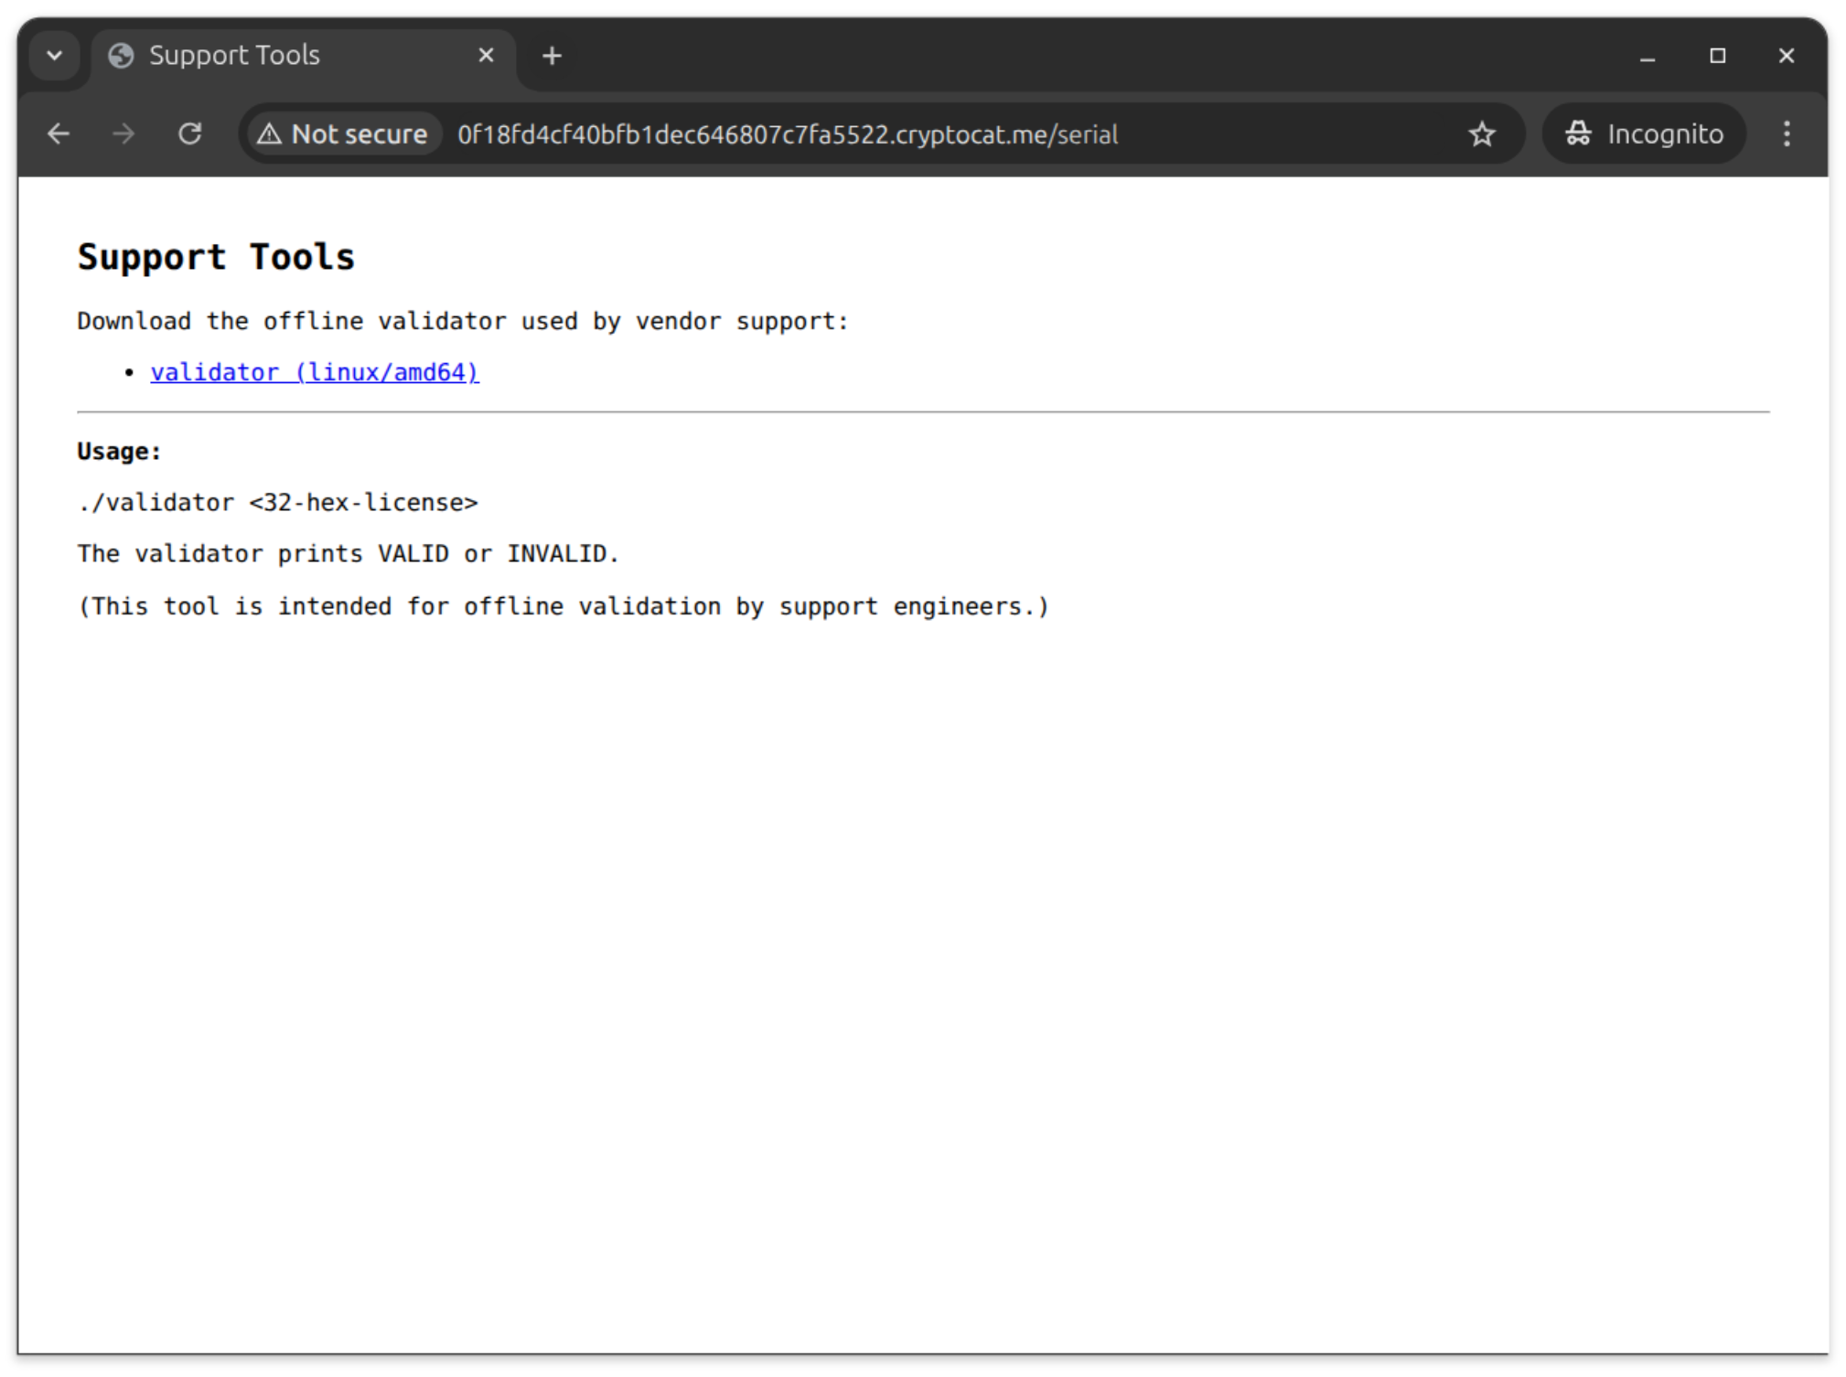Click the URL address bar text
The height and width of the screenshot is (1377, 1846).
click(x=787, y=134)
